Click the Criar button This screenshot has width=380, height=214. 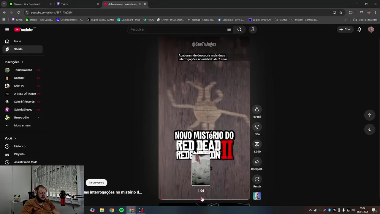pos(345,29)
